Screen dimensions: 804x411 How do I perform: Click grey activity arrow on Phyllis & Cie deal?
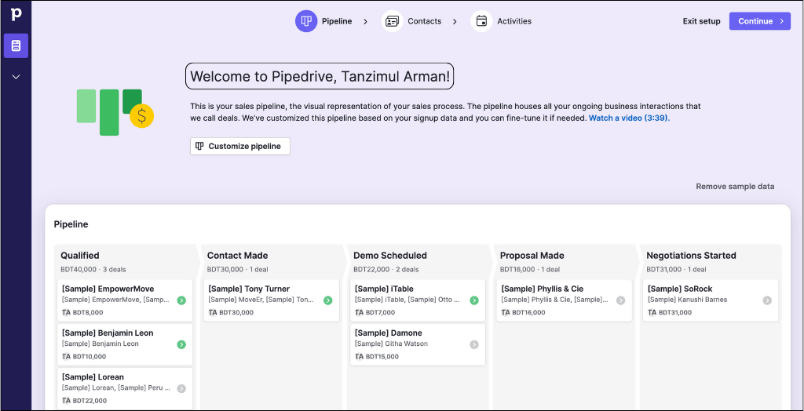tap(621, 300)
